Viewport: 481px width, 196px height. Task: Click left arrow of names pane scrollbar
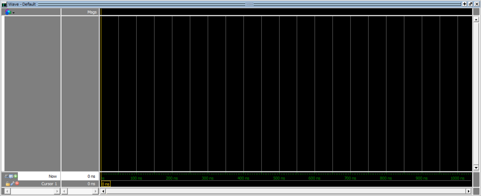pyautogui.click(x=7, y=191)
